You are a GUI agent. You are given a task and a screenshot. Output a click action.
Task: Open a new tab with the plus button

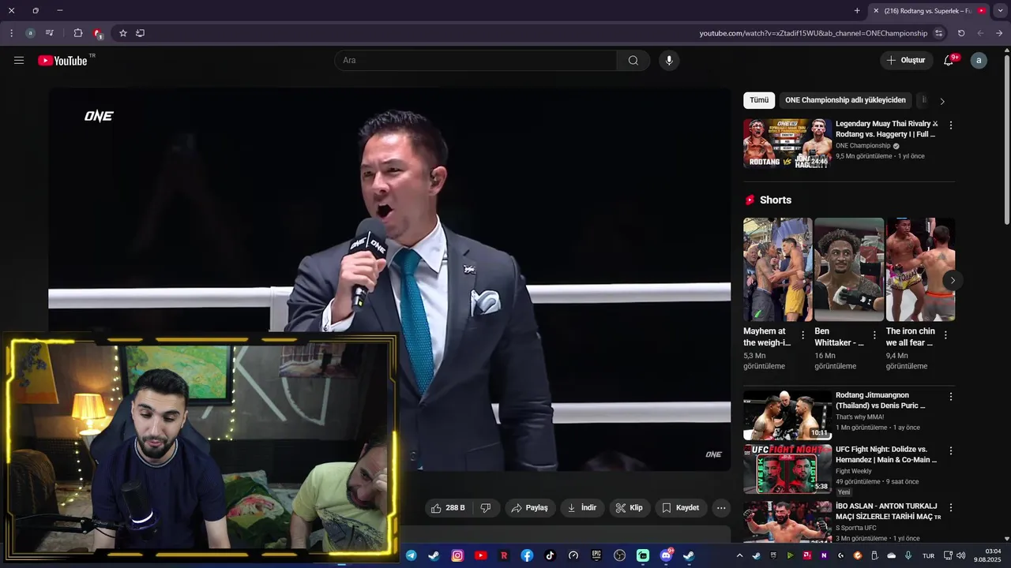[857, 11]
